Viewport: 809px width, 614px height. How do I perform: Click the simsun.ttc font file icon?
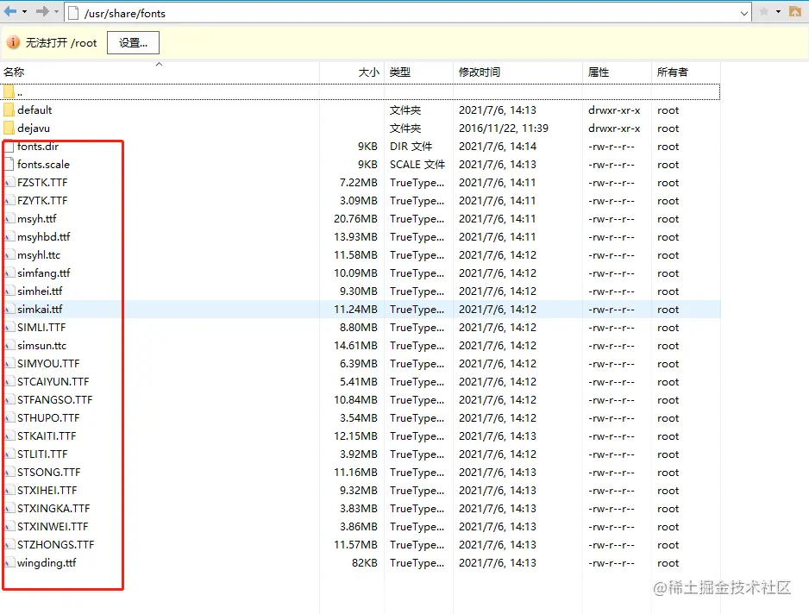[x=9, y=346]
